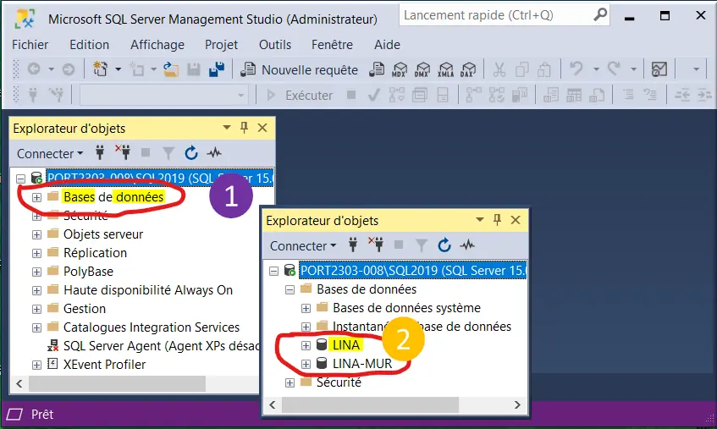Pin the Object Explorer panel listing Réplication
This screenshot has height=429, width=717.
coord(244,128)
